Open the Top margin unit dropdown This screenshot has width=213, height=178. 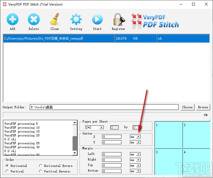coord(138,165)
